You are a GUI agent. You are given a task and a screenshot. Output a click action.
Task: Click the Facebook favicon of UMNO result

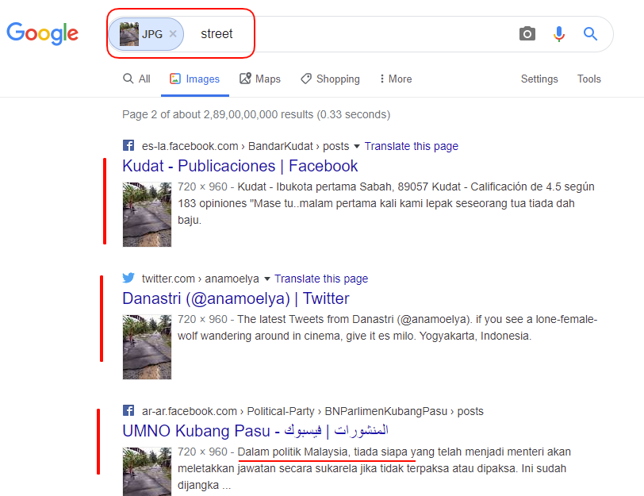pos(128,410)
